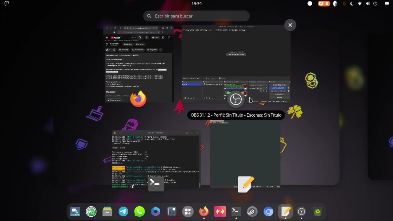Open Terminal from the dock
This screenshot has height=221, width=393.
236,211
